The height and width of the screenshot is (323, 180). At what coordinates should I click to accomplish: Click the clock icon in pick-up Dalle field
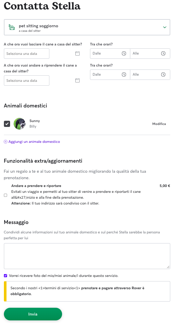(124, 75)
